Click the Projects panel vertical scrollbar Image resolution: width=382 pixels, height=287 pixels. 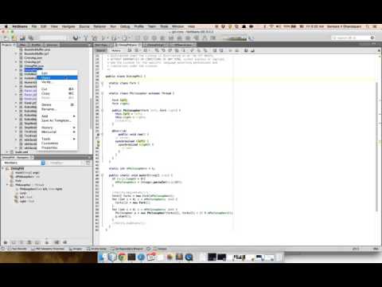[91, 113]
